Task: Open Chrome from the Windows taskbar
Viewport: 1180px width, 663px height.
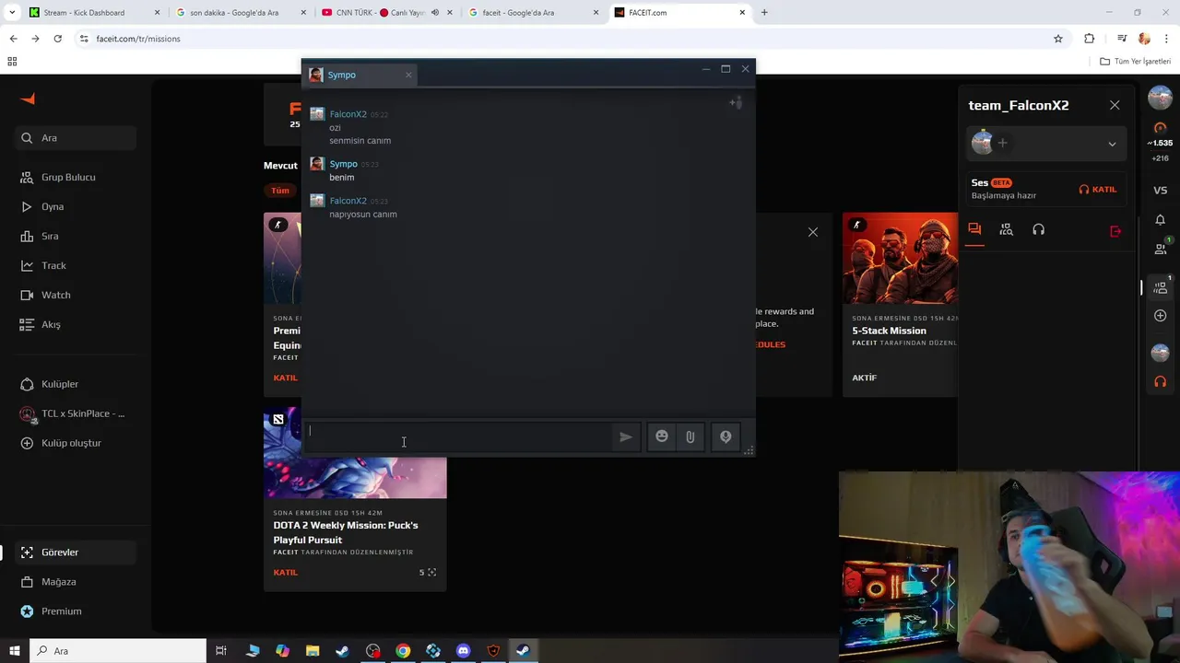Action: 403,651
